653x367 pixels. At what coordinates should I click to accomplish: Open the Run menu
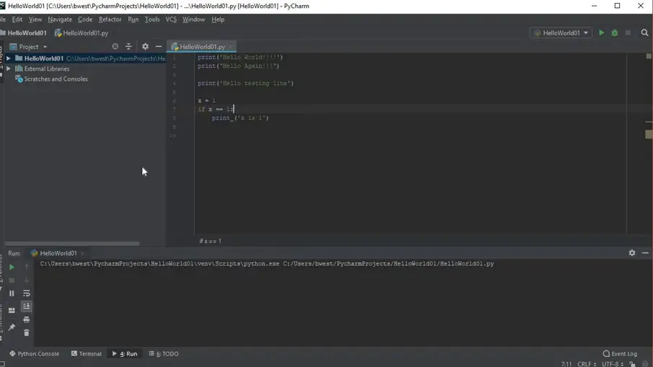[x=133, y=19]
